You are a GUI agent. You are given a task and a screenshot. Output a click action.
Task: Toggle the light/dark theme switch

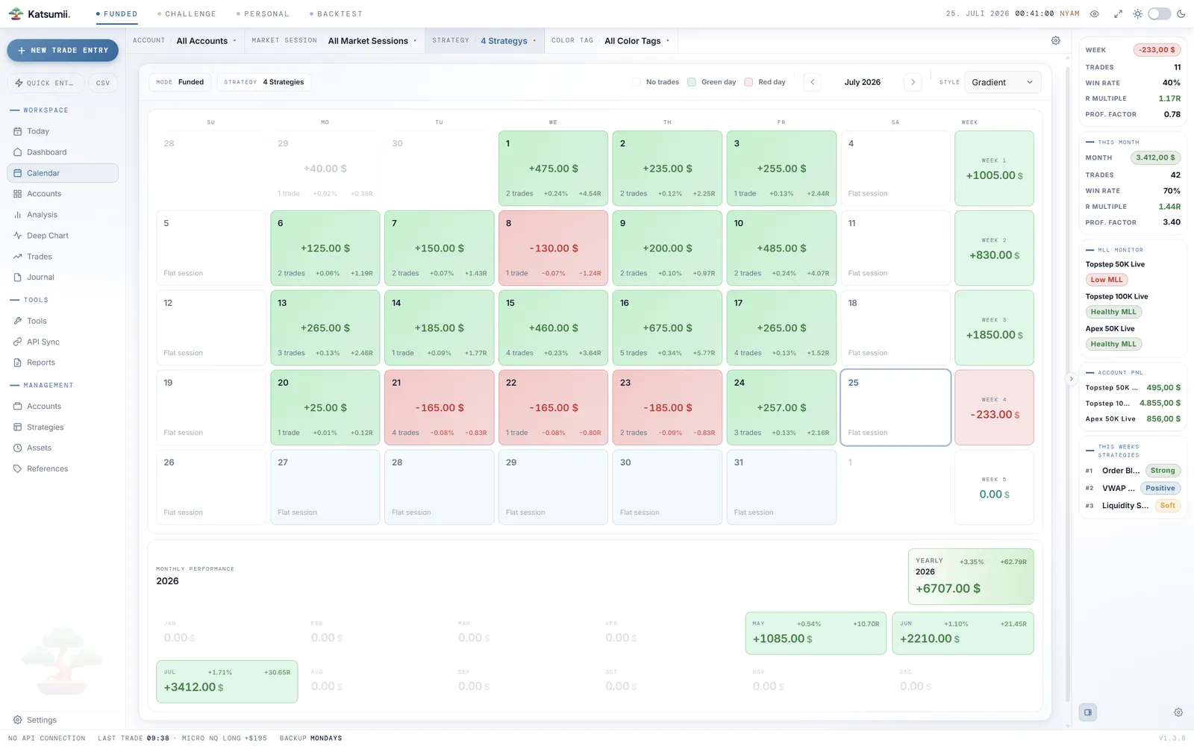(1159, 14)
